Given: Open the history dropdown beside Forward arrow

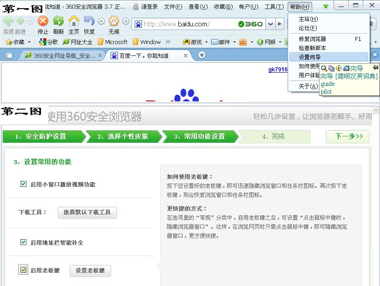Looking at the screenshot, I should coord(30,21).
